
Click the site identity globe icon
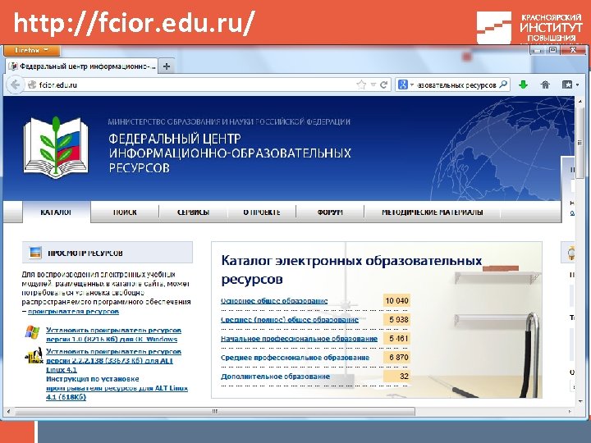32,85
